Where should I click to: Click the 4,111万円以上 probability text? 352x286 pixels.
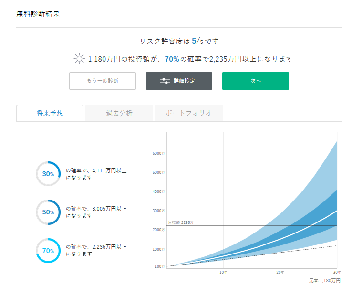tap(96, 174)
